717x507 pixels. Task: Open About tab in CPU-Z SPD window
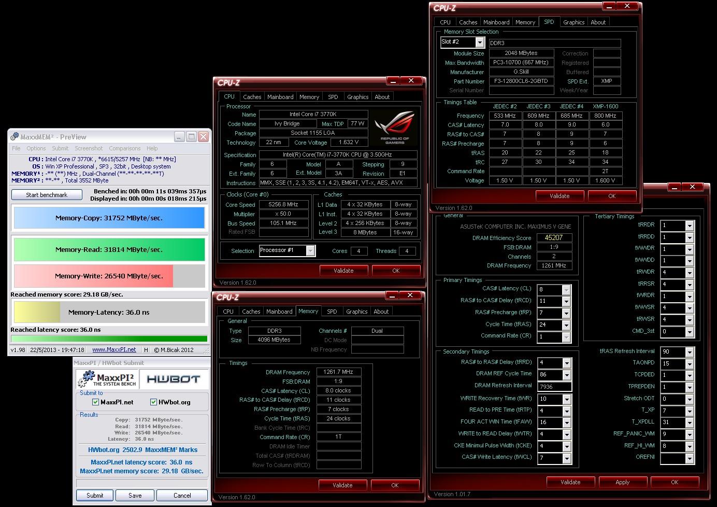point(598,22)
